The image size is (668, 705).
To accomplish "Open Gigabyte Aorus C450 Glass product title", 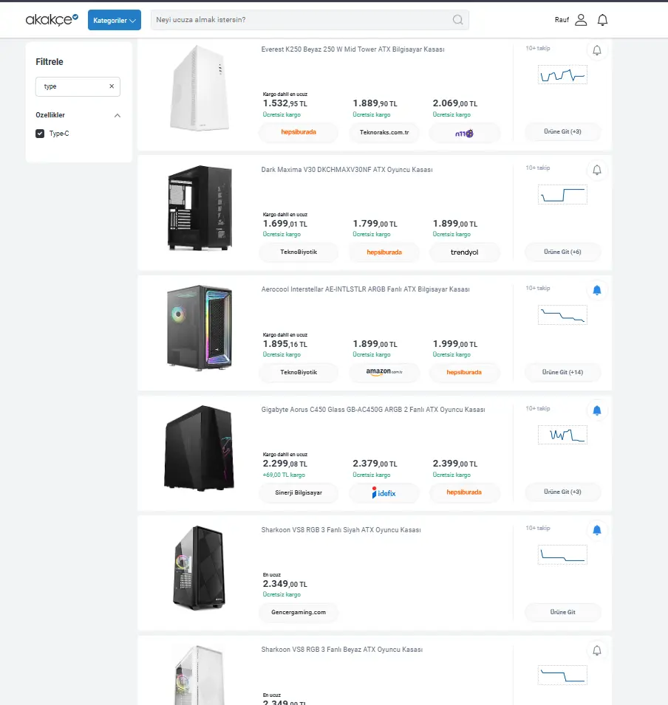I will (x=372, y=410).
